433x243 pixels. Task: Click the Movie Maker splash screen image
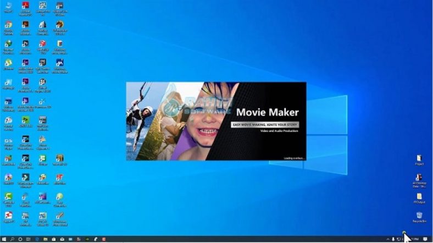(216, 121)
